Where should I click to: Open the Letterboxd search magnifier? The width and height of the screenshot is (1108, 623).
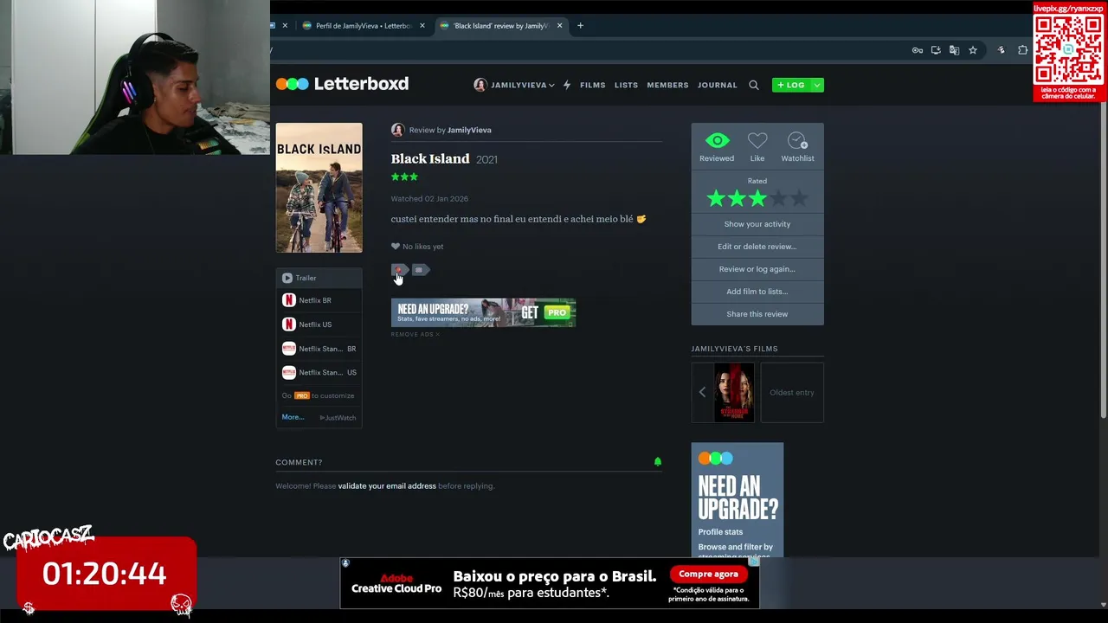(753, 85)
